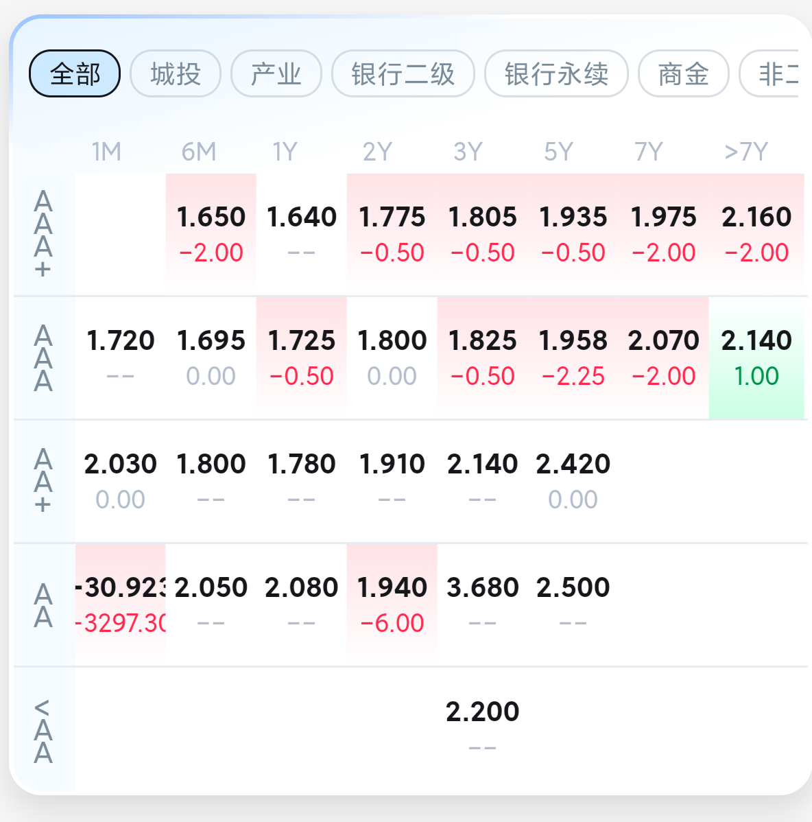Click the AAA+ 6M cell showing 1.650
Screen dimensions: 812x822
211,234
